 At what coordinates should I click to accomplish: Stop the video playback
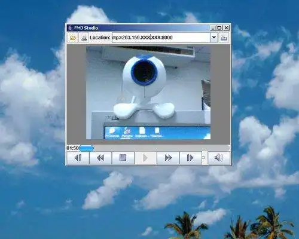pyautogui.click(x=123, y=158)
